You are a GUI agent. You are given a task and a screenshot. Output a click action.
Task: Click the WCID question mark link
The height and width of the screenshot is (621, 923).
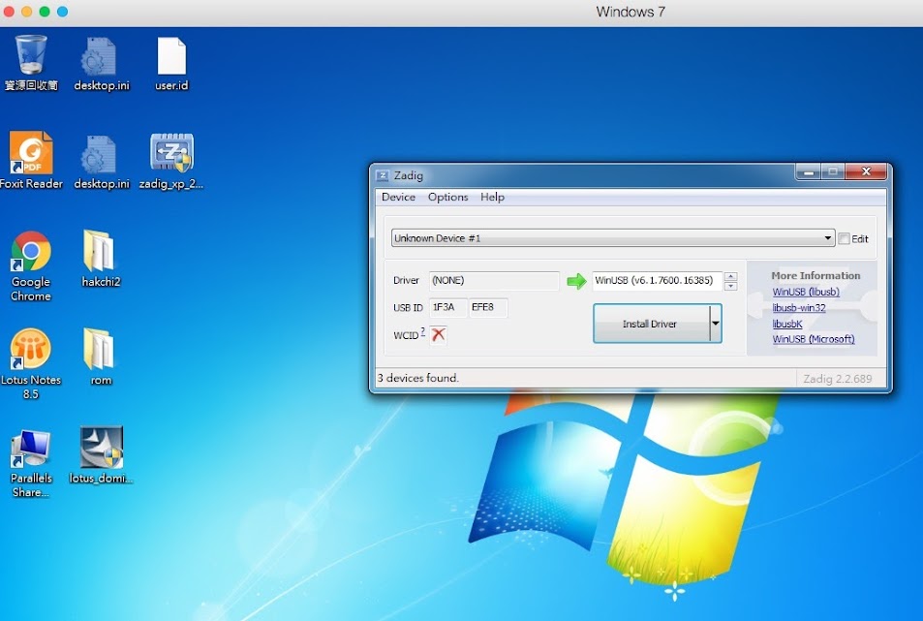click(x=422, y=331)
